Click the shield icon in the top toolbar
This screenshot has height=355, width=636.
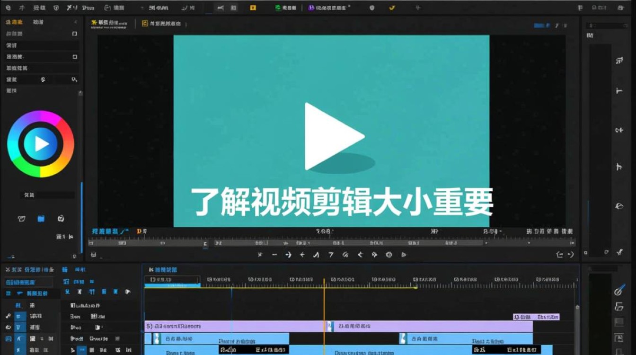[x=57, y=8]
